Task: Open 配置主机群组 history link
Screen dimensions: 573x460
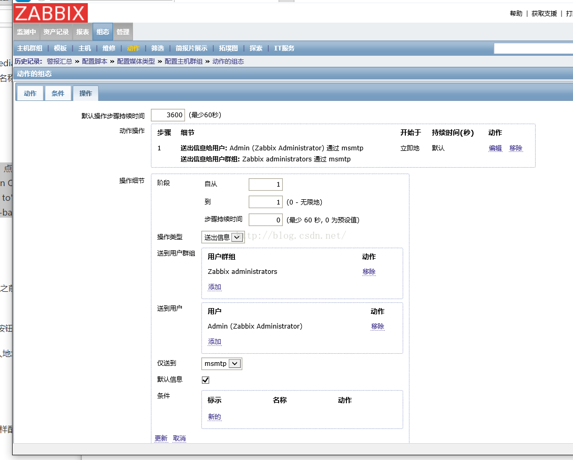Action: (x=183, y=62)
